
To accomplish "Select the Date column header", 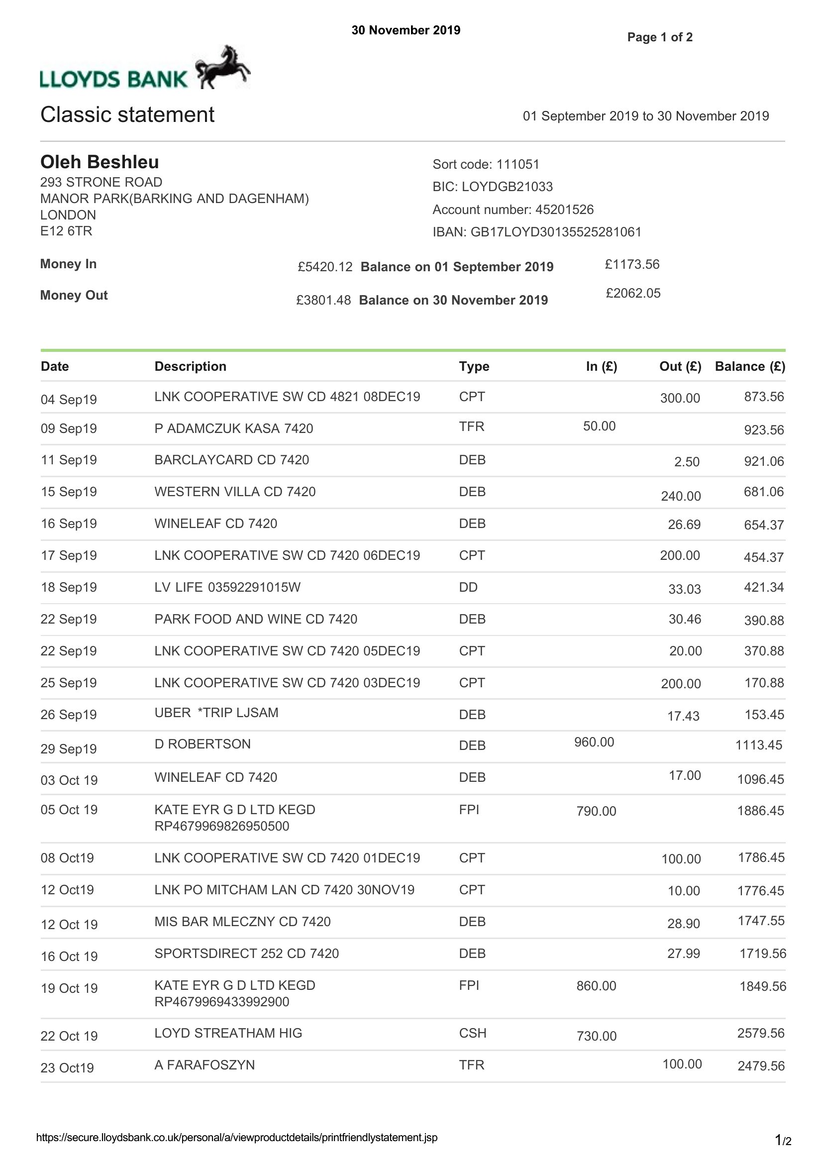I will (x=55, y=367).
